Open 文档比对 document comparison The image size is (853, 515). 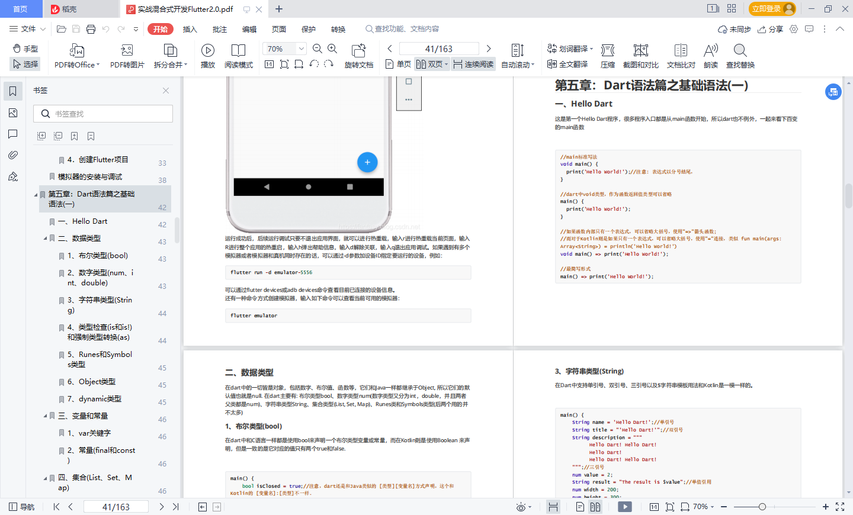coord(681,56)
